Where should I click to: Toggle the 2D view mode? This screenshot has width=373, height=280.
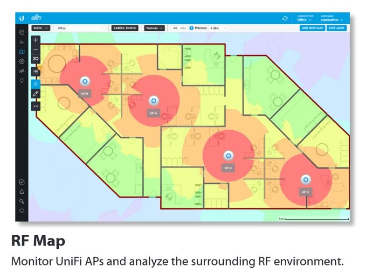tap(36, 59)
